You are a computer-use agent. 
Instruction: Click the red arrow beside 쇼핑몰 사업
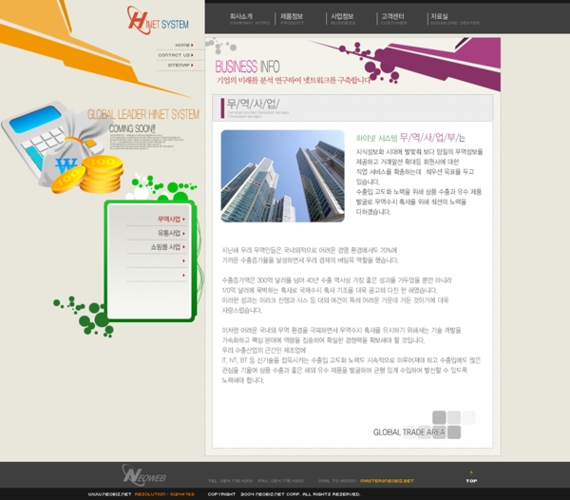tap(183, 246)
